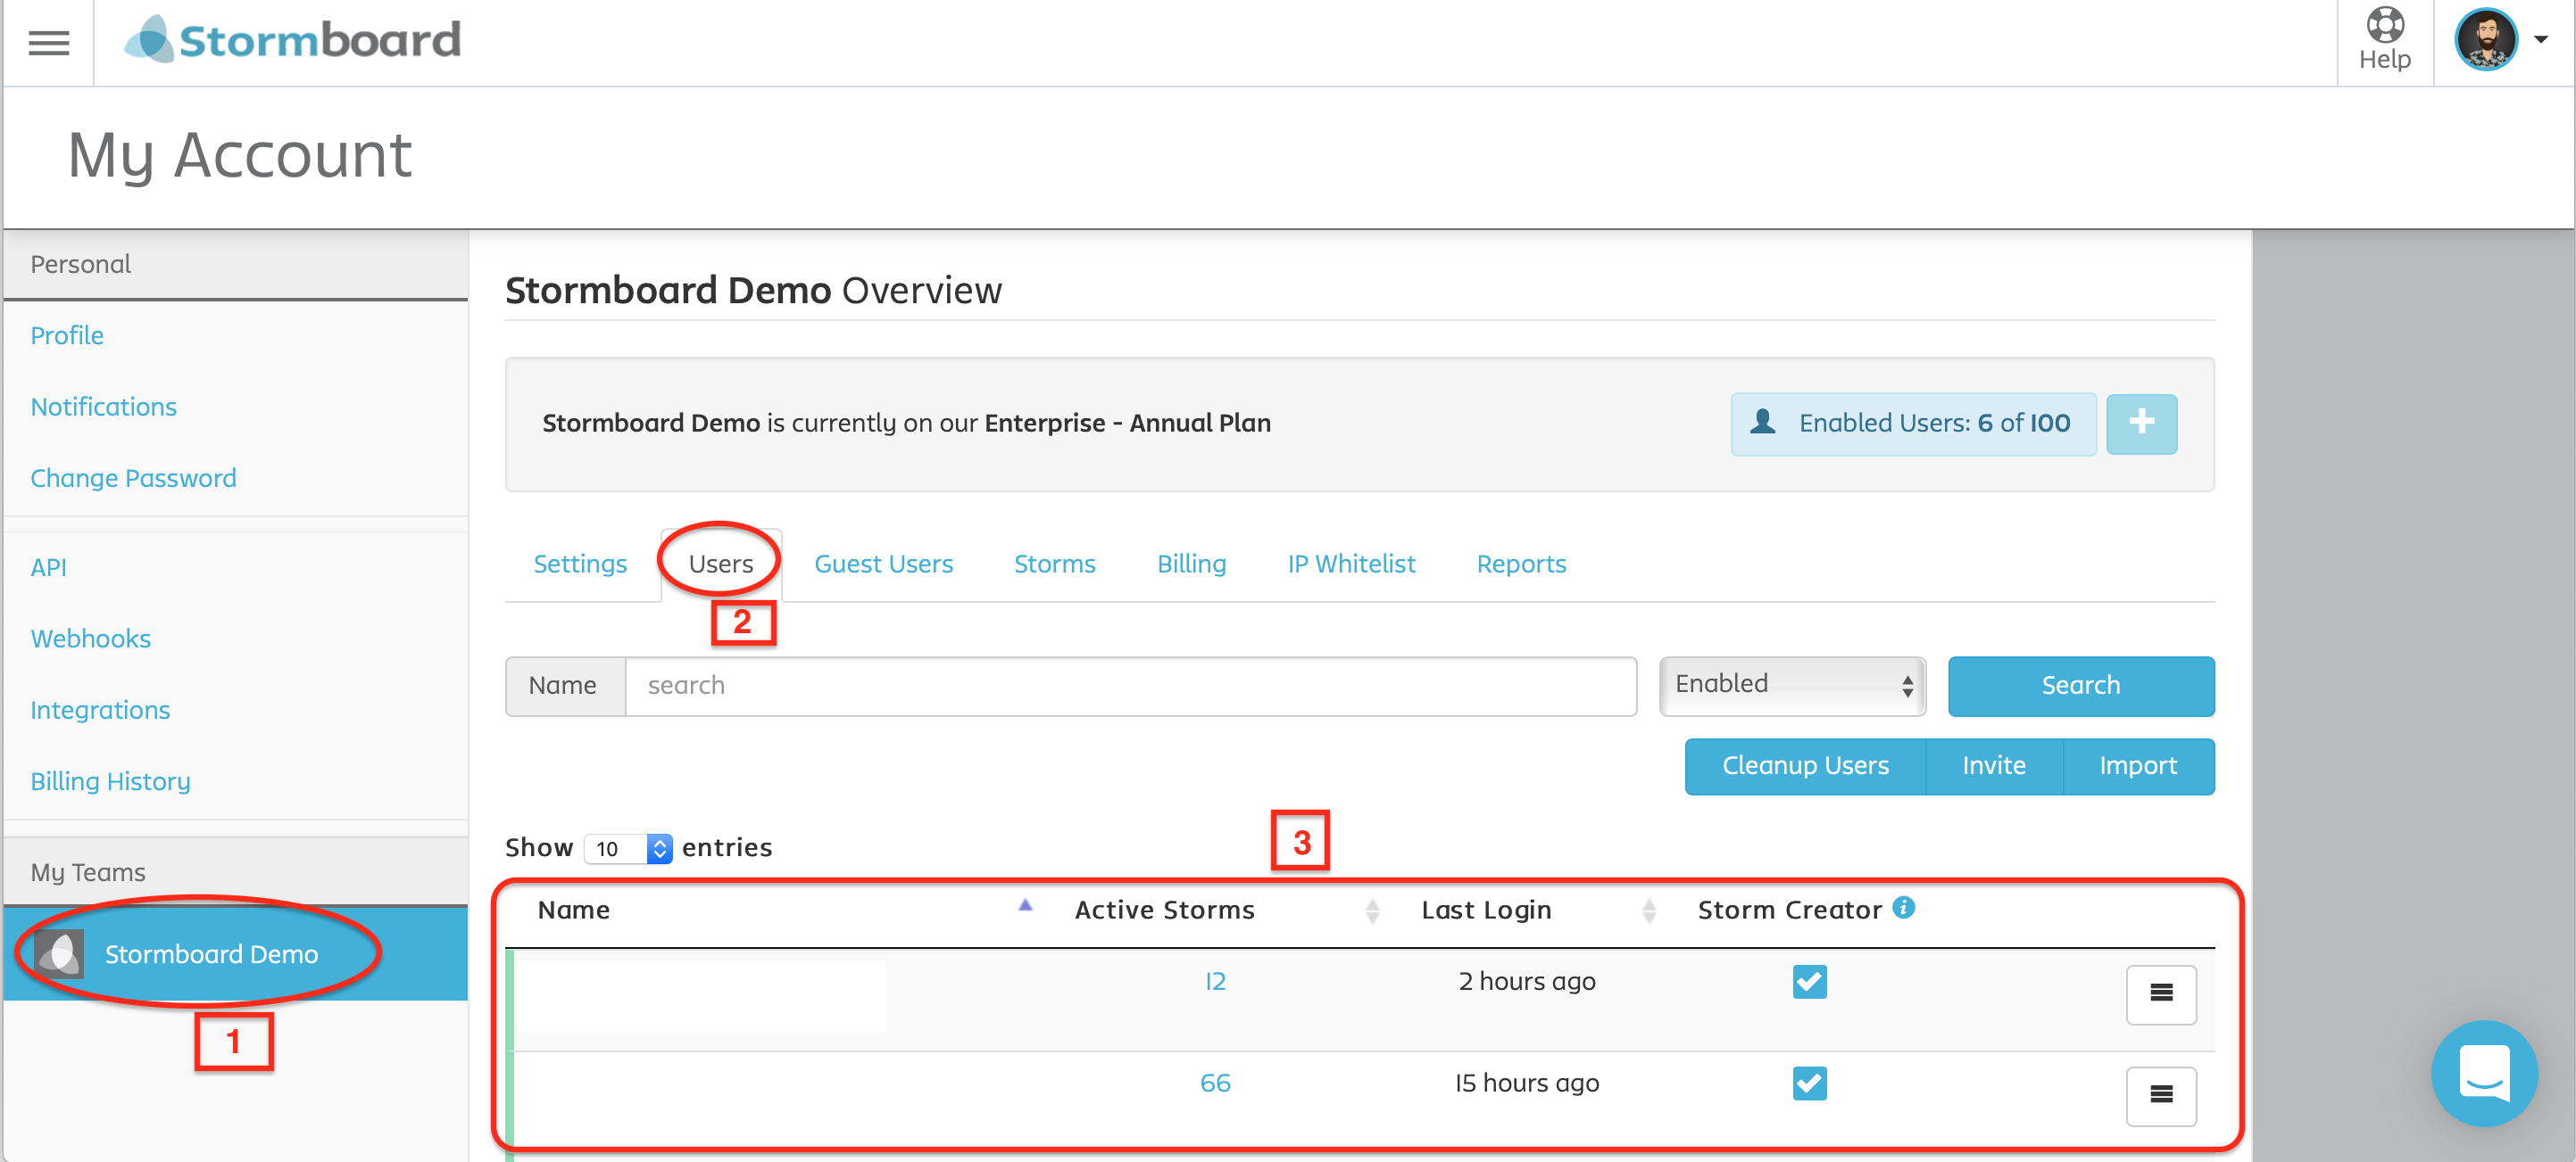Click the Cleanup Users button
Image resolution: width=2576 pixels, height=1162 pixels.
[1805, 765]
